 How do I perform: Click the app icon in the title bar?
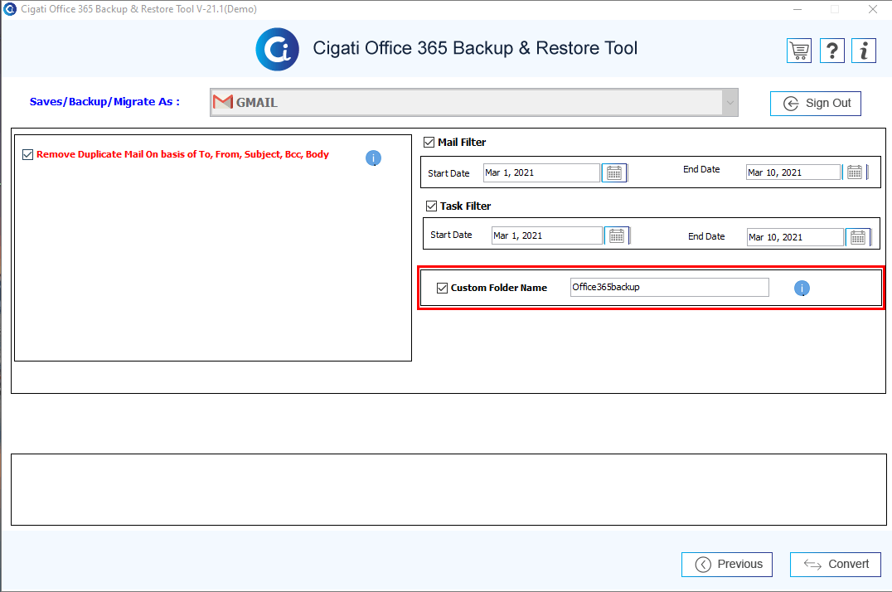pos(10,9)
